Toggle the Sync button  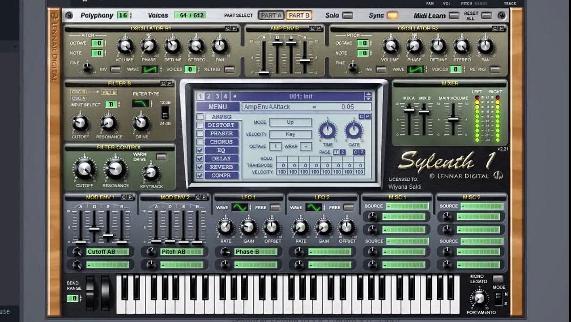point(392,16)
